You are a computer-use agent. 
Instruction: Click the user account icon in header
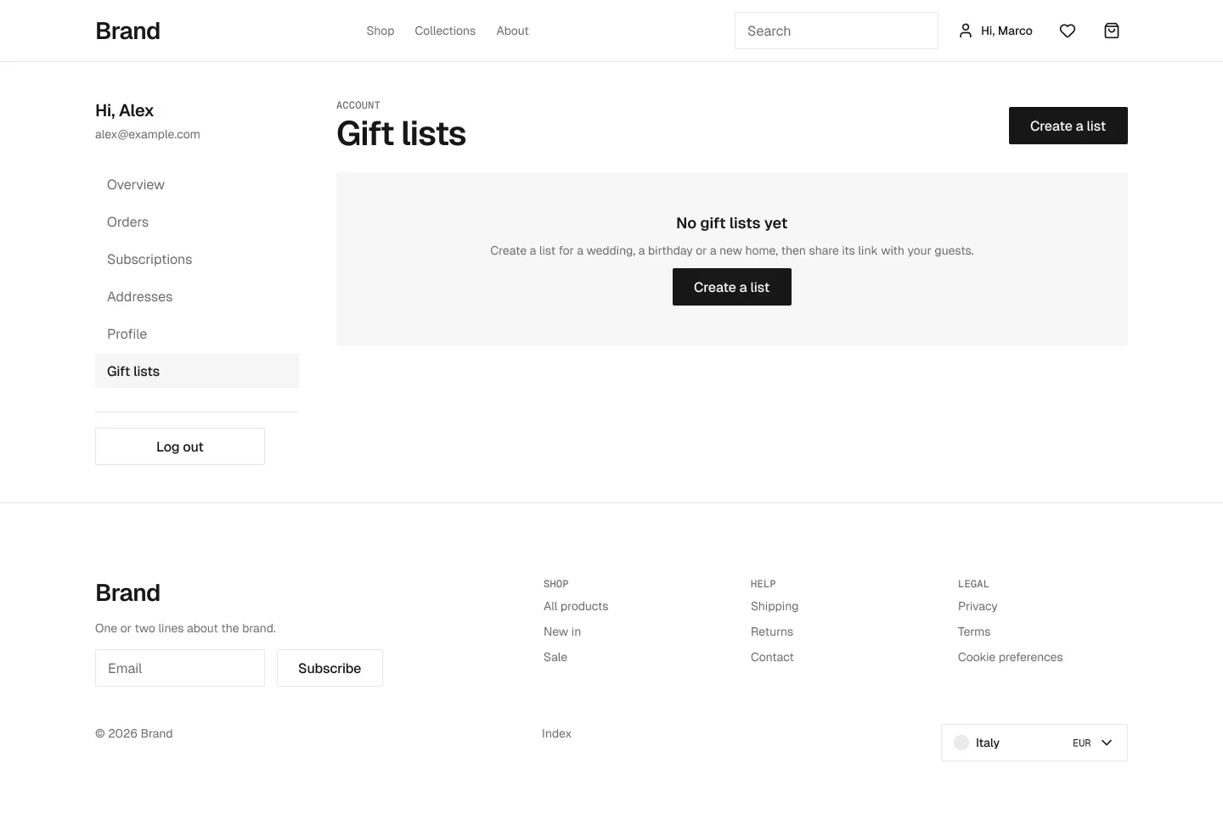[x=966, y=31]
